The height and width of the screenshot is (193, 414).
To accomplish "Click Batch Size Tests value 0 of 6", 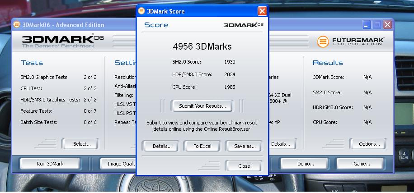I will (x=90, y=122).
